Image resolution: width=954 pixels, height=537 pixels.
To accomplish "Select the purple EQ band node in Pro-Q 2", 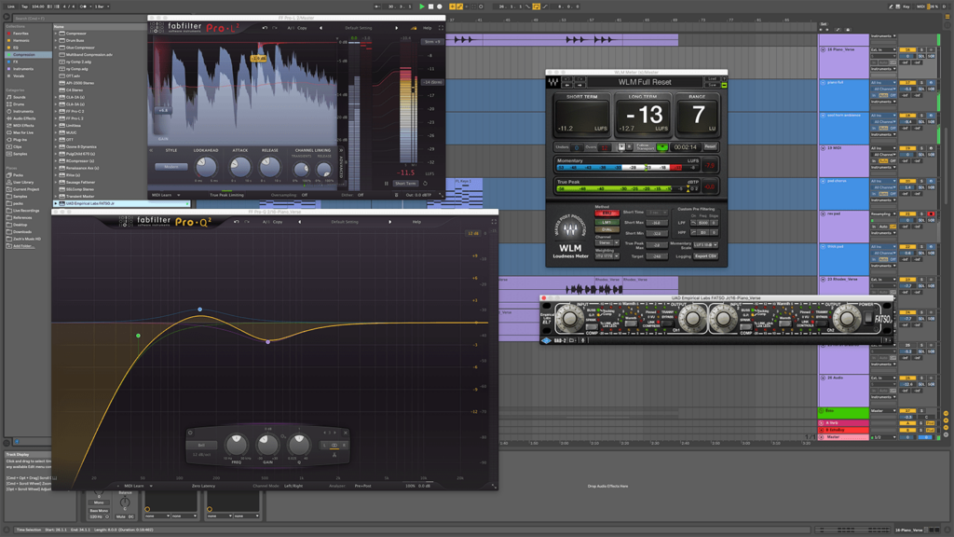I will pos(268,342).
